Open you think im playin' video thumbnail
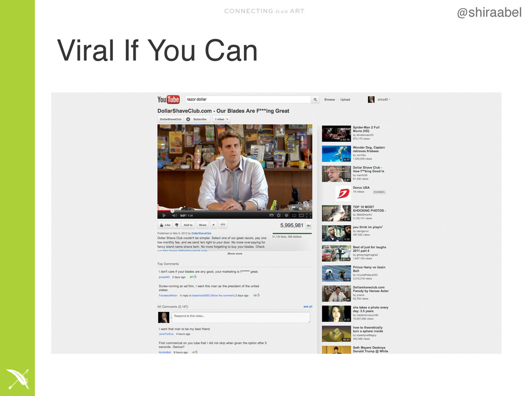 tap(336, 234)
